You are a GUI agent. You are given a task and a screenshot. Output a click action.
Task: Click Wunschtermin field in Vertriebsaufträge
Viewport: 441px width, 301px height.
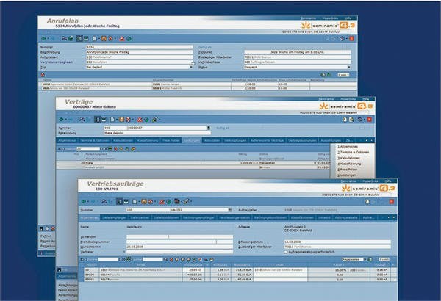[x=180, y=247]
